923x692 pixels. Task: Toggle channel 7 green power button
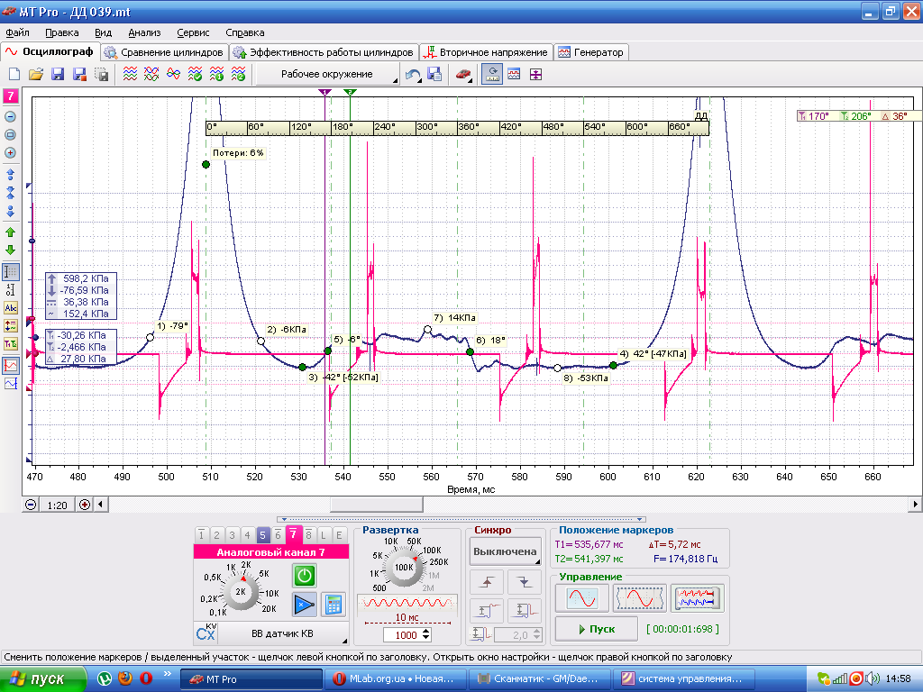(305, 576)
